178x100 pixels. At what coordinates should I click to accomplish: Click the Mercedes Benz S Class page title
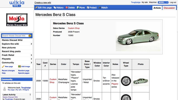pos(55,15)
